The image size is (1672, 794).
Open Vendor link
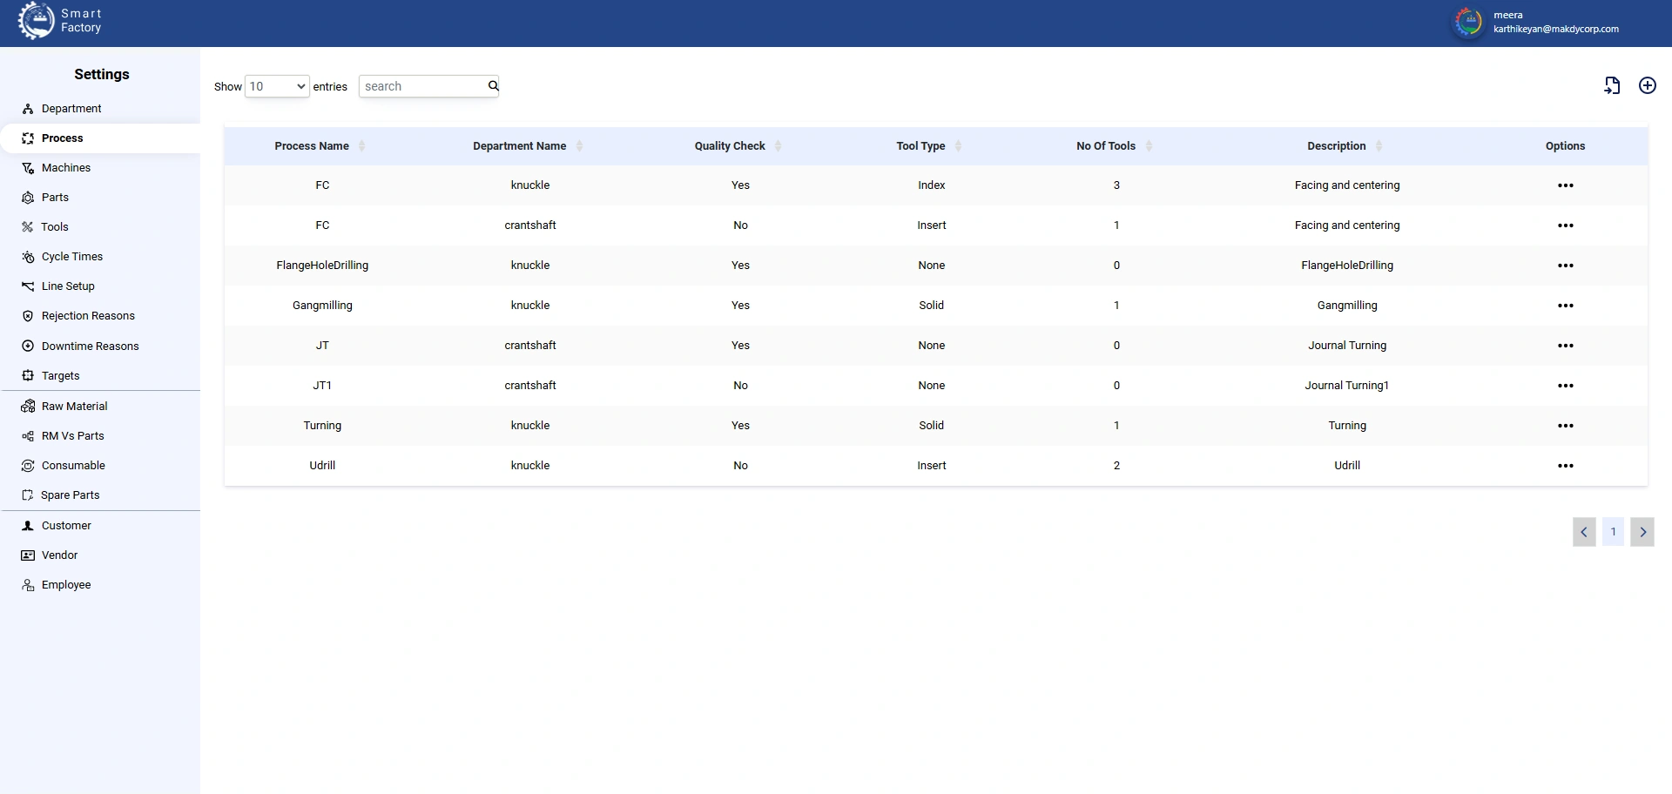[x=60, y=555]
